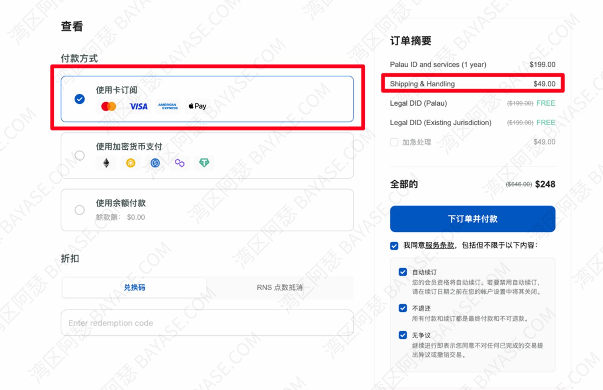
Task: Enable the 加急处理 checkbox
Action: click(x=394, y=142)
